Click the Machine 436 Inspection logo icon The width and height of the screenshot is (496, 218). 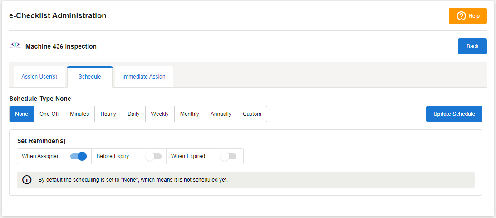15,46
